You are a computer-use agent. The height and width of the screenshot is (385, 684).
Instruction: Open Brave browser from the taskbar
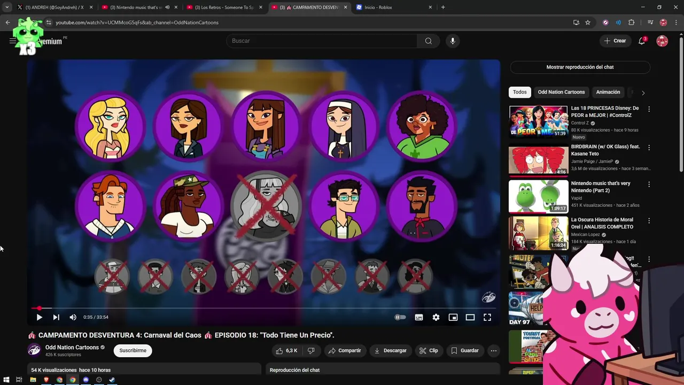46,380
